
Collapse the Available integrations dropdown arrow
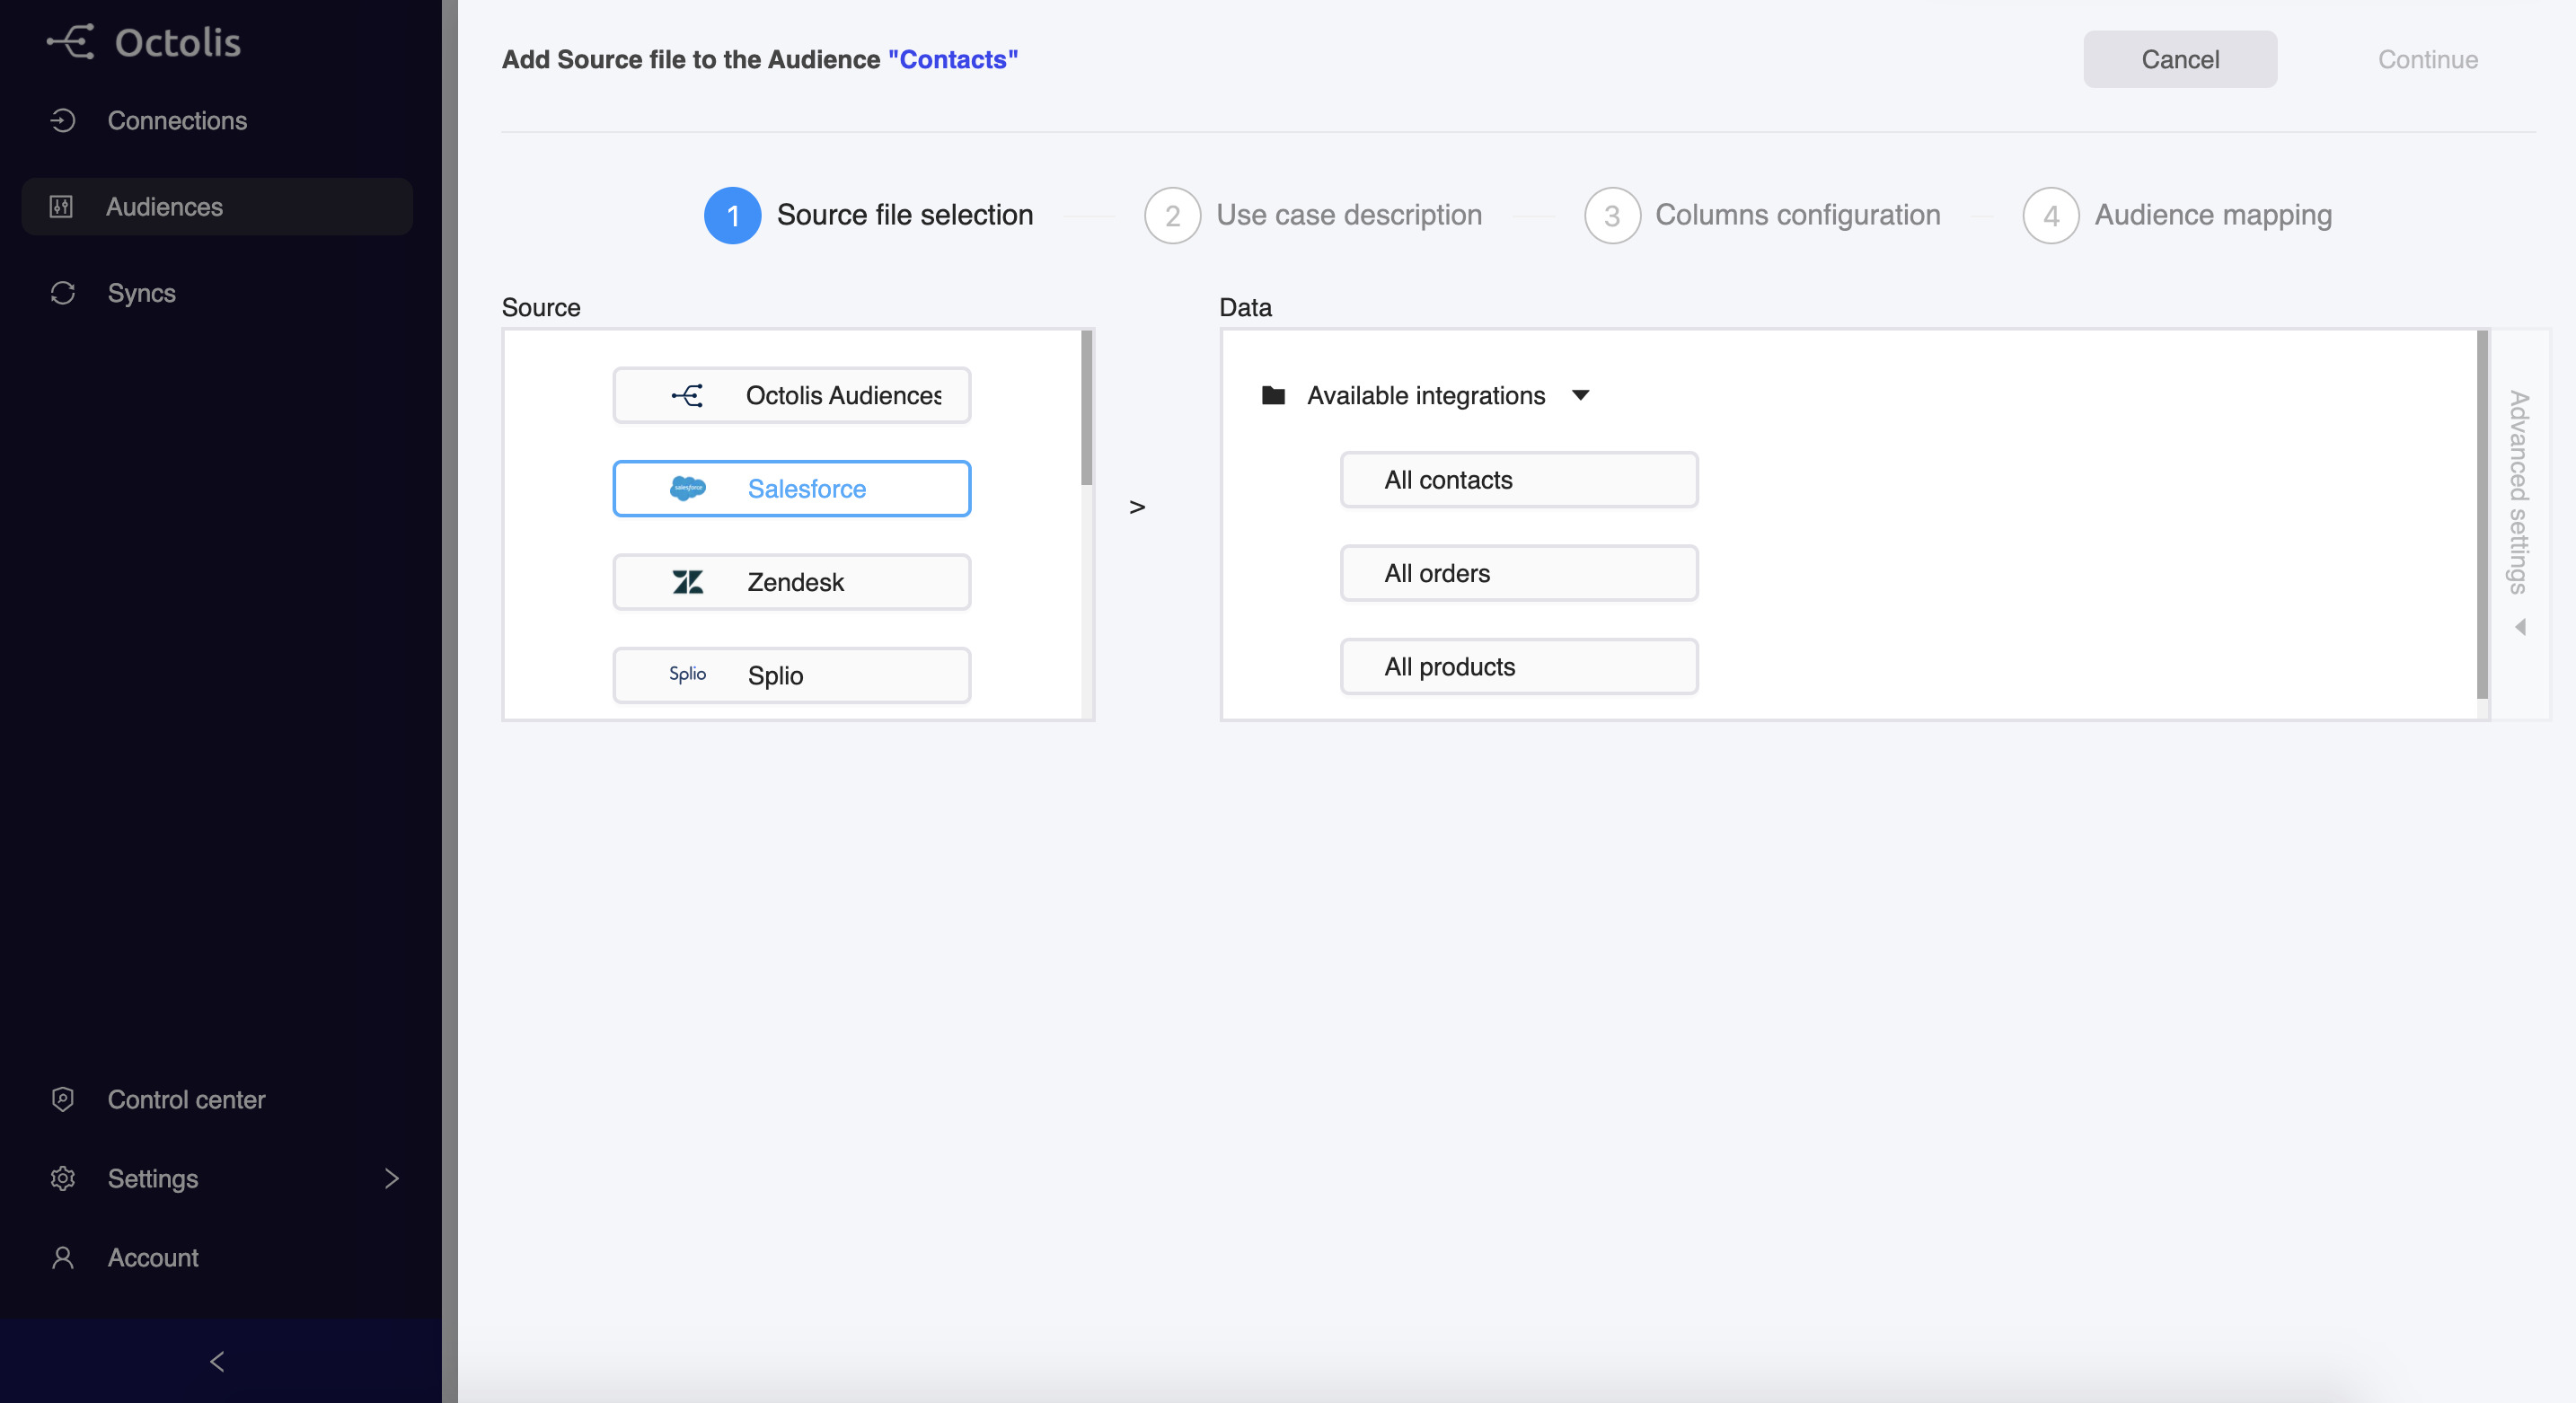[x=1580, y=395]
